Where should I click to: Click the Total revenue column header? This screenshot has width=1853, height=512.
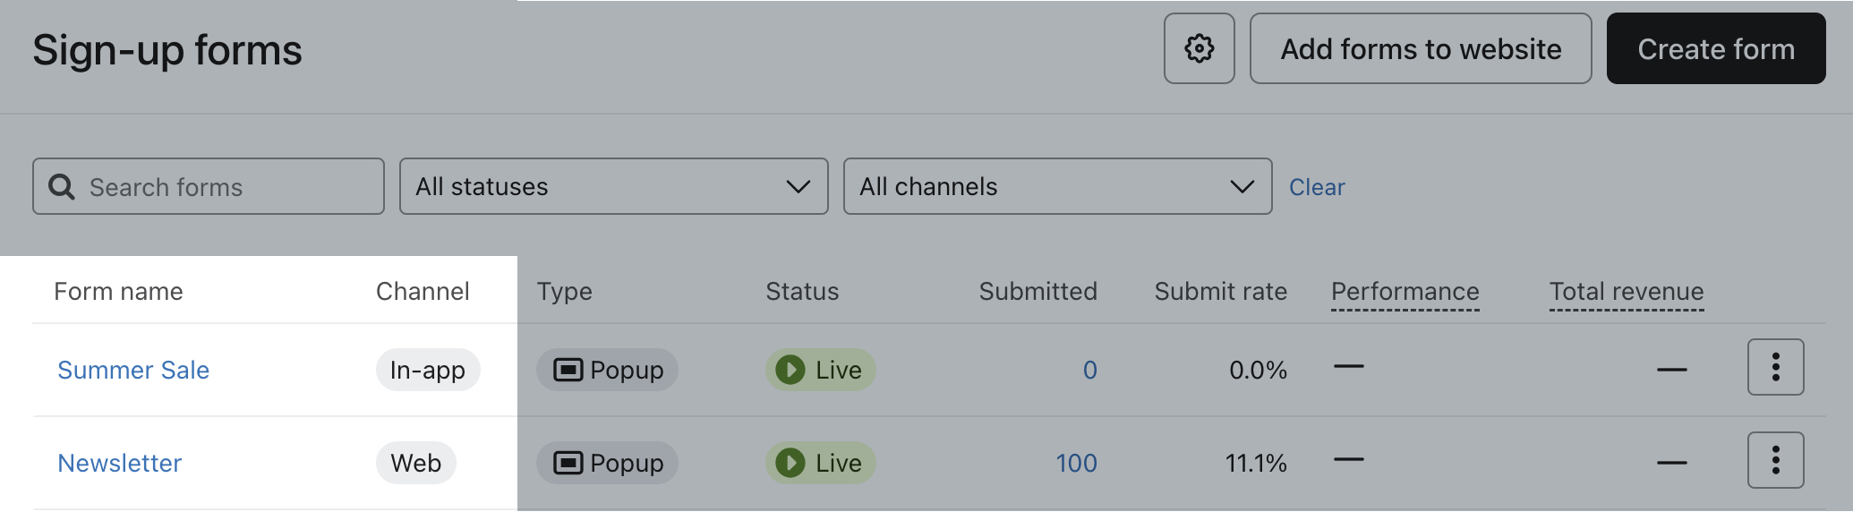1626,292
